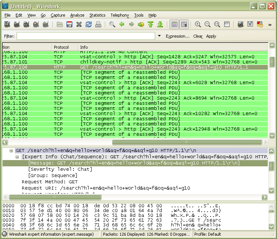Open the Go menu
The width and height of the screenshot is (277, 239).
coord(43,15)
